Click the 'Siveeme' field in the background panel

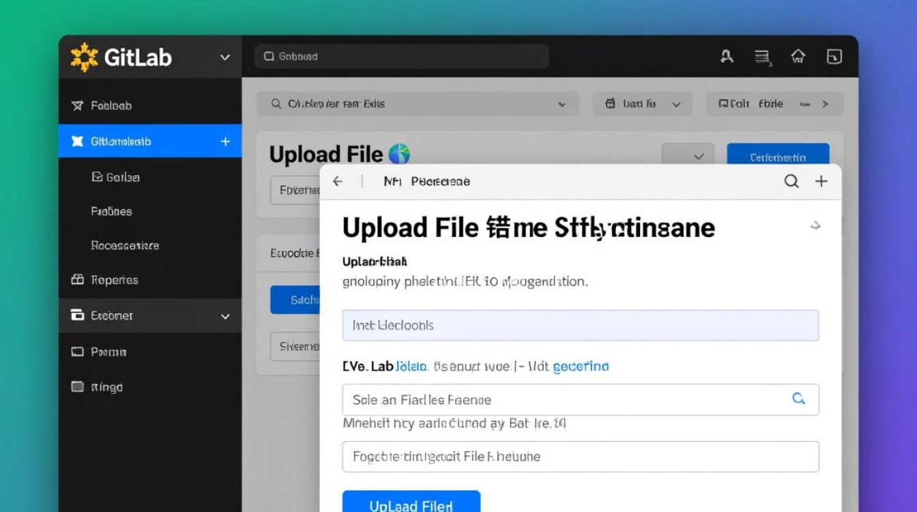(295, 346)
